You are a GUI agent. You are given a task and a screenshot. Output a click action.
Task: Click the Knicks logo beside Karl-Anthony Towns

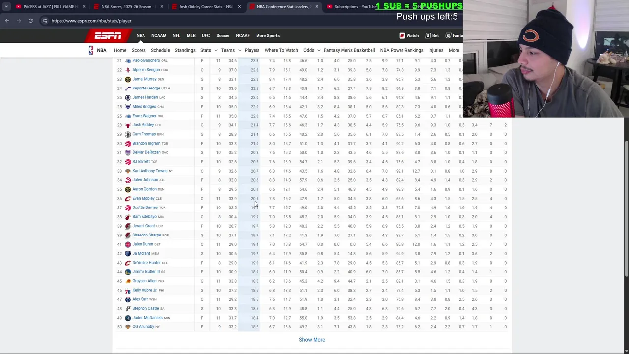click(x=128, y=171)
